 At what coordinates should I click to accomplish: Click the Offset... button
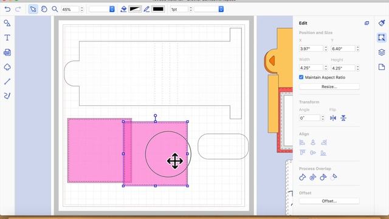[x=329, y=201]
